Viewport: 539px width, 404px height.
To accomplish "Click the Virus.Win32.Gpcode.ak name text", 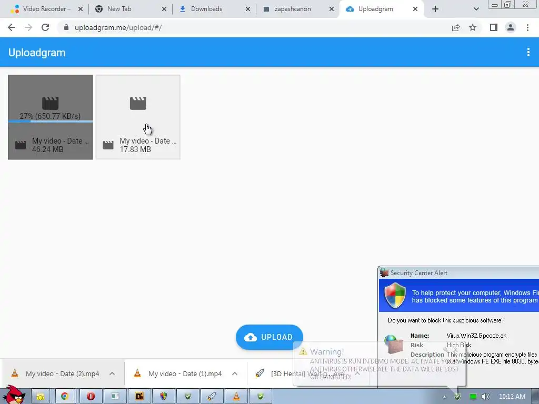I will click(x=476, y=336).
